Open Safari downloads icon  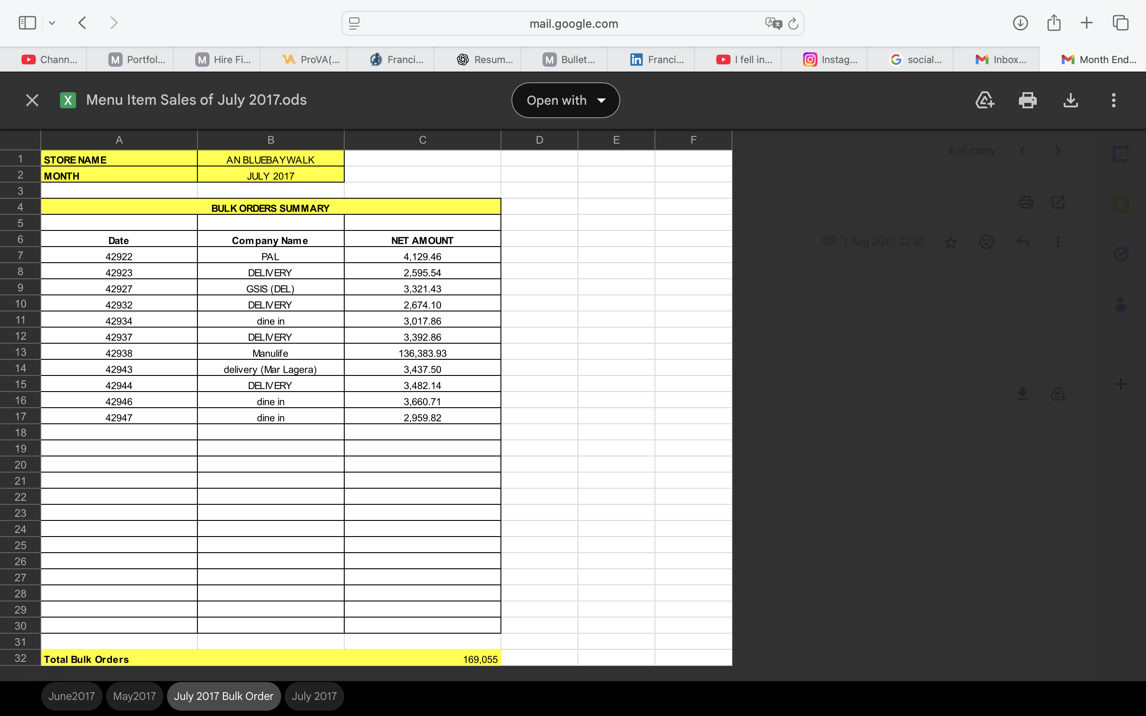pos(1020,23)
